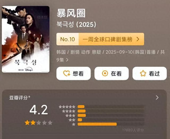Tap the one-star rating bar
This screenshot has height=139, width=170.
click(97, 124)
